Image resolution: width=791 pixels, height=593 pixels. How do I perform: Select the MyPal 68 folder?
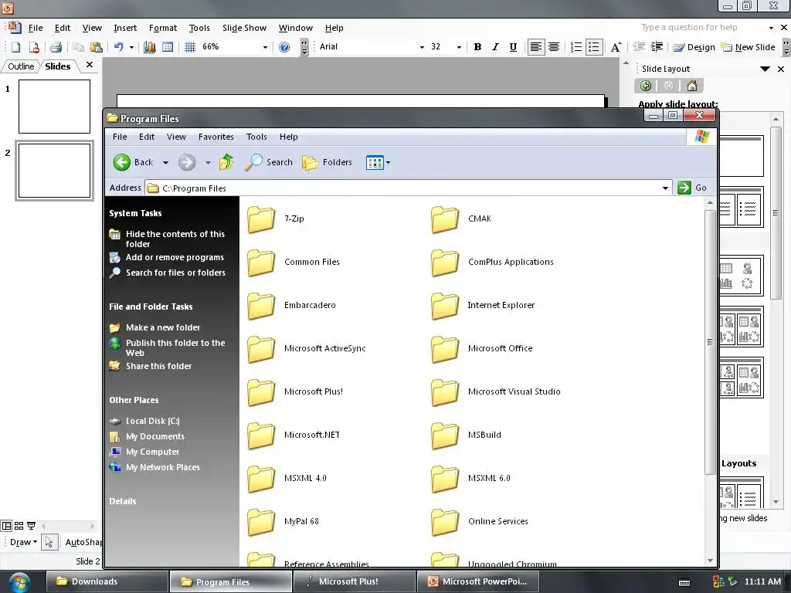click(x=283, y=522)
